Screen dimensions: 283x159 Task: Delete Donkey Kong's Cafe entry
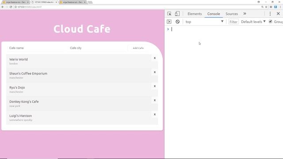pos(155,100)
